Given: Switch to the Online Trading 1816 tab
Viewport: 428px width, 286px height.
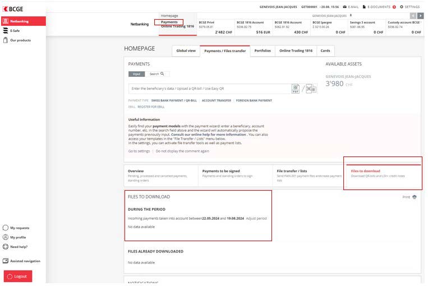Looking at the screenshot, I should click(x=296, y=51).
